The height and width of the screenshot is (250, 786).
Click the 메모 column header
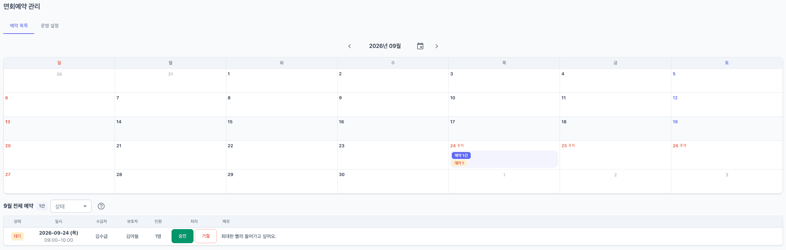[x=226, y=222]
